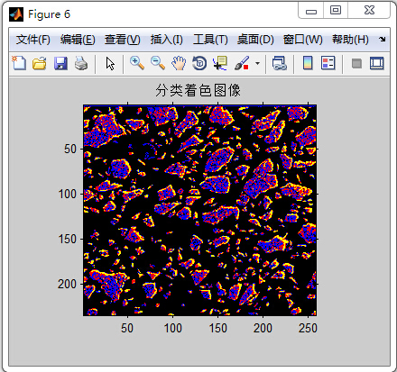Activate the Zoom In magnifier tool
Image resolution: width=397 pixels, height=372 pixels.
pos(137,63)
